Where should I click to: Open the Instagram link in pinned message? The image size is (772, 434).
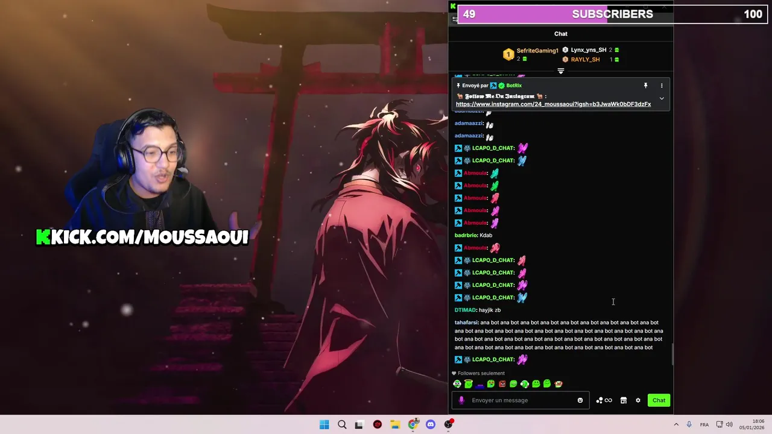pyautogui.click(x=553, y=104)
